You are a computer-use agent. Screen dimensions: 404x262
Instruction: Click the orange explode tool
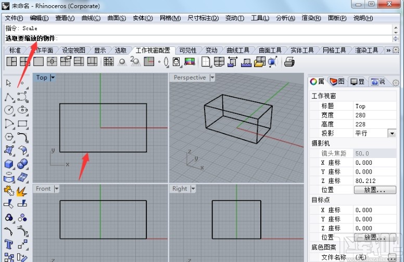(x=22, y=191)
